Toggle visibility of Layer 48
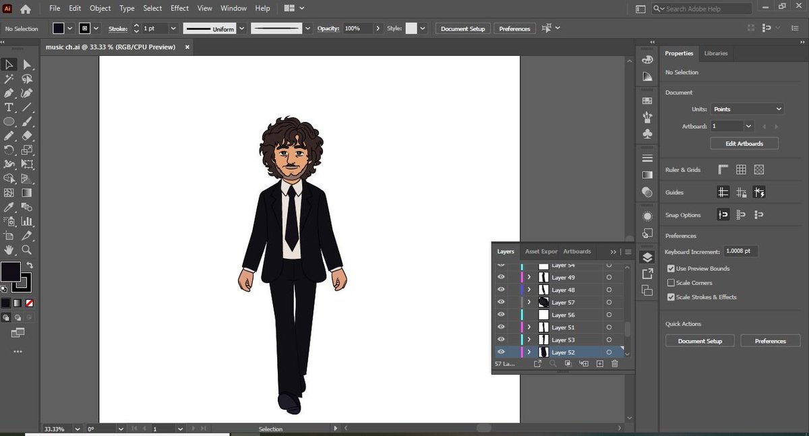The image size is (809, 436). pos(501,290)
